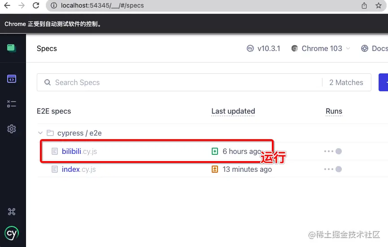Image resolution: width=388 pixels, height=247 pixels.
Task: Open the index.cy.js spec
Action: (78, 169)
